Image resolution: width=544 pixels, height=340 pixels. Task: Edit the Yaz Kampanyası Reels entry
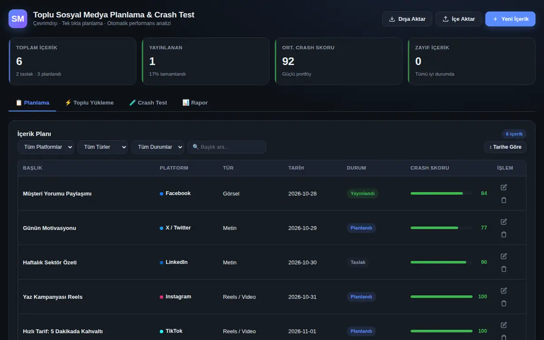coord(504,291)
